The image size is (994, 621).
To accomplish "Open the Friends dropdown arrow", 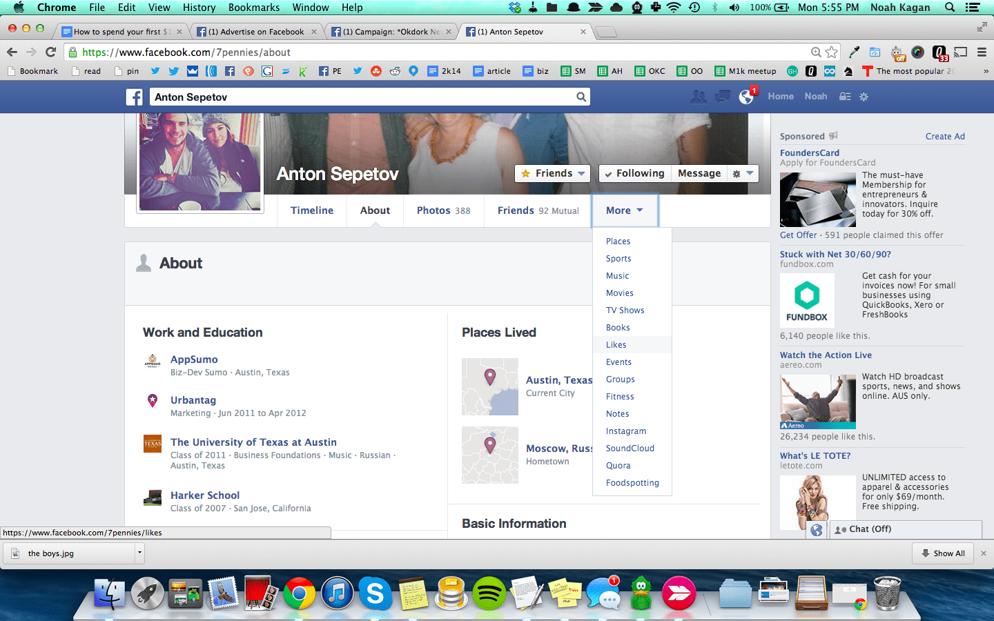I will (580, 173).
